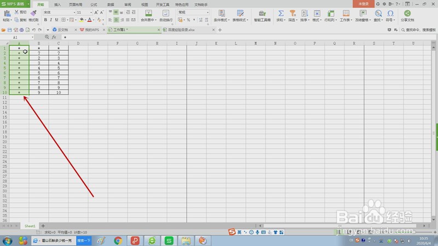This screenshot has height=246, width=438.
Task: Open the Smart Toolbox (智能工具箱) icon
Action: click(x=262, y=13)
